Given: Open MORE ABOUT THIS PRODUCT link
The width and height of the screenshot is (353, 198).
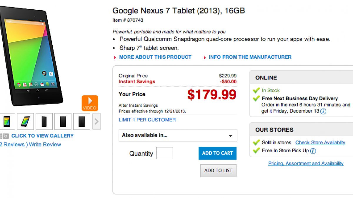Looking at the screenshot, I should (x=155, y=57).
